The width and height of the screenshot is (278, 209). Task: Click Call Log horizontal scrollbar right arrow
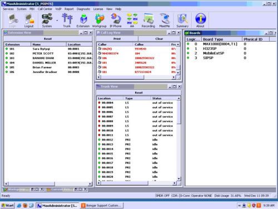click(x=173, y=77)
